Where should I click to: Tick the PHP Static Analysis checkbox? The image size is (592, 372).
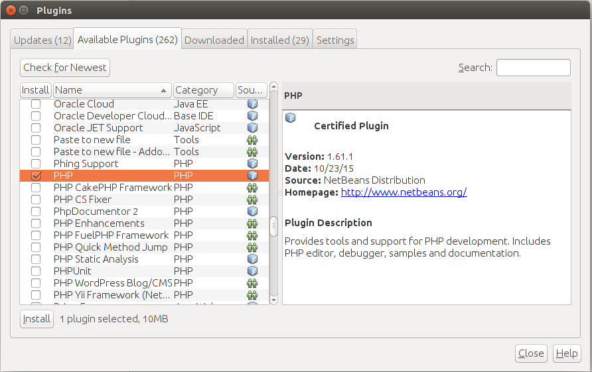(36, 259)
